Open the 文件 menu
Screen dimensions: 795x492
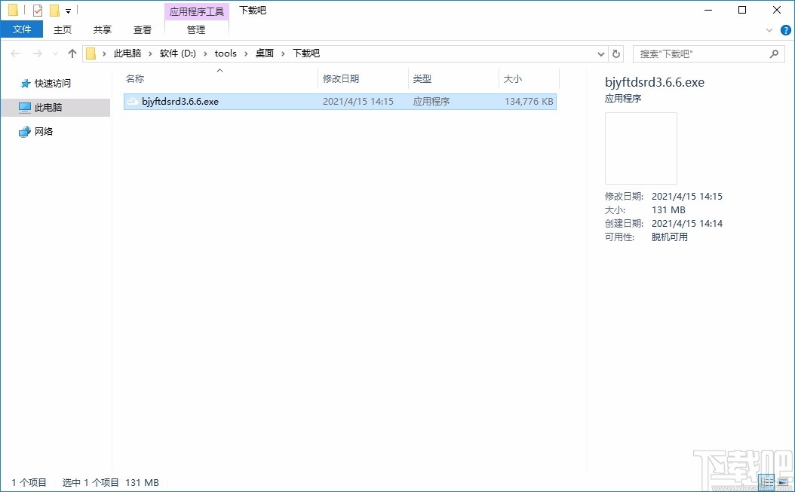[x=22, y=29]
